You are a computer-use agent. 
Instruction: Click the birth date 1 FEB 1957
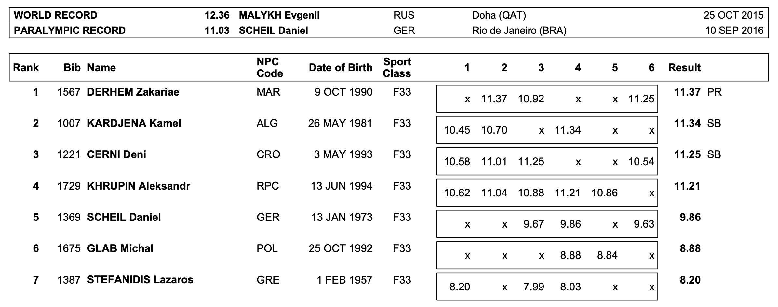pos(344,280)
